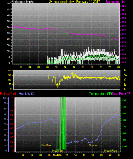Screen dimensions: 133x159
Task: Select the February 14 2017 graph title
Action: 74,2
